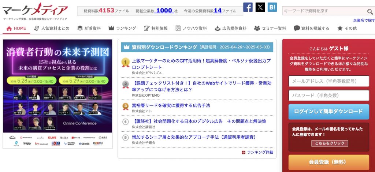Open 上級マーケターのためのGPT活用術 document link
The width and height of the screenshot is (375, 172).
pyautogui.click(x=201, y=64)
